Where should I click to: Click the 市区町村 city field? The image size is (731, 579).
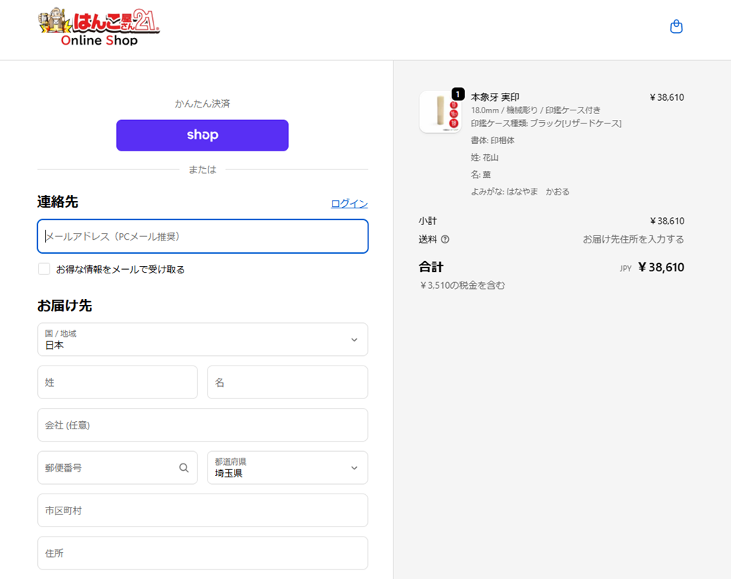202,510
